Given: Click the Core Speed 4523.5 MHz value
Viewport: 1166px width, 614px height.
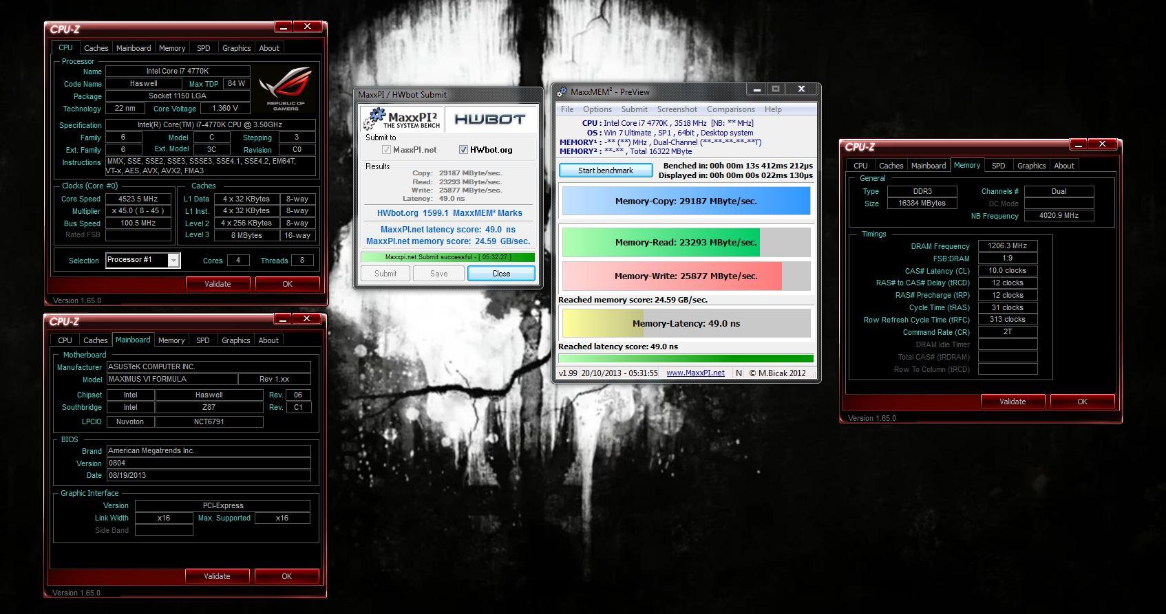Looking at the screenshot, I should pyautogui.click(x=138, y=199).
